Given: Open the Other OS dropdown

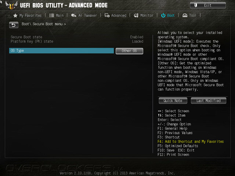Looking at the screenshot, I should (129, 51).
